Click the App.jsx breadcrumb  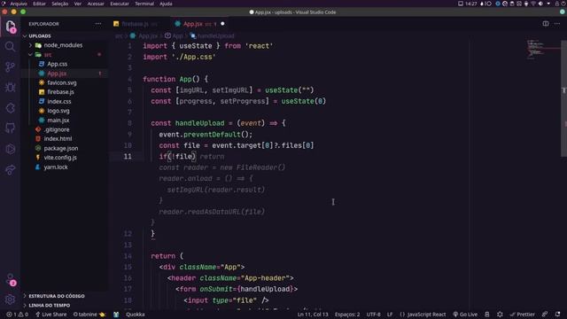(148, 35)
